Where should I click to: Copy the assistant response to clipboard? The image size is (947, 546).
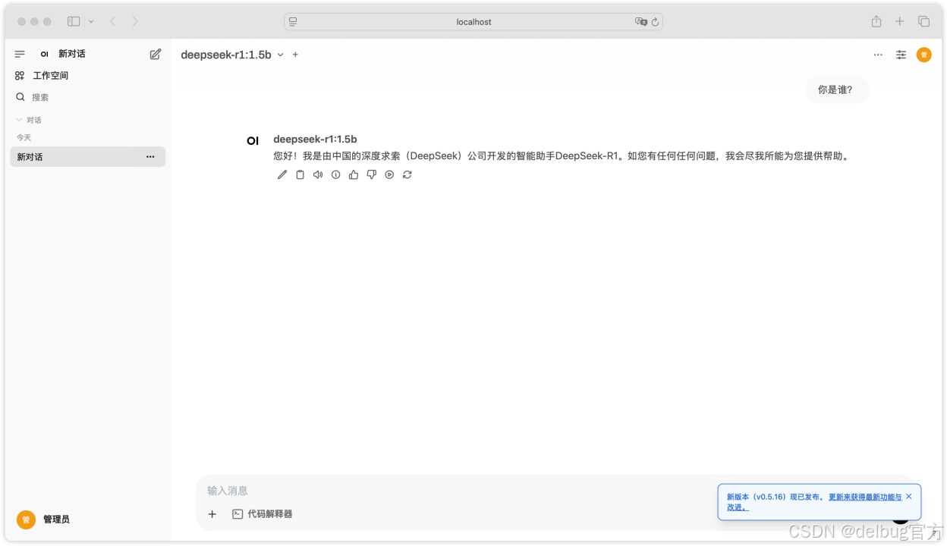point(300,174)
